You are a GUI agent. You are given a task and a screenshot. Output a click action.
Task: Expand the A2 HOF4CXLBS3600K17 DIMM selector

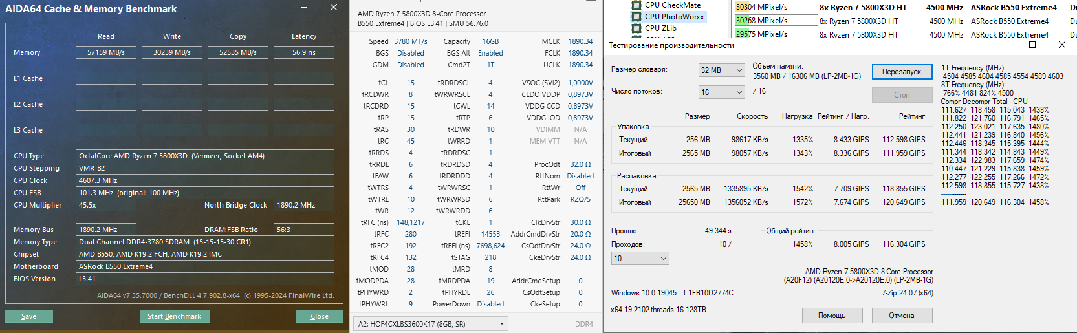(x=430, y=323)
